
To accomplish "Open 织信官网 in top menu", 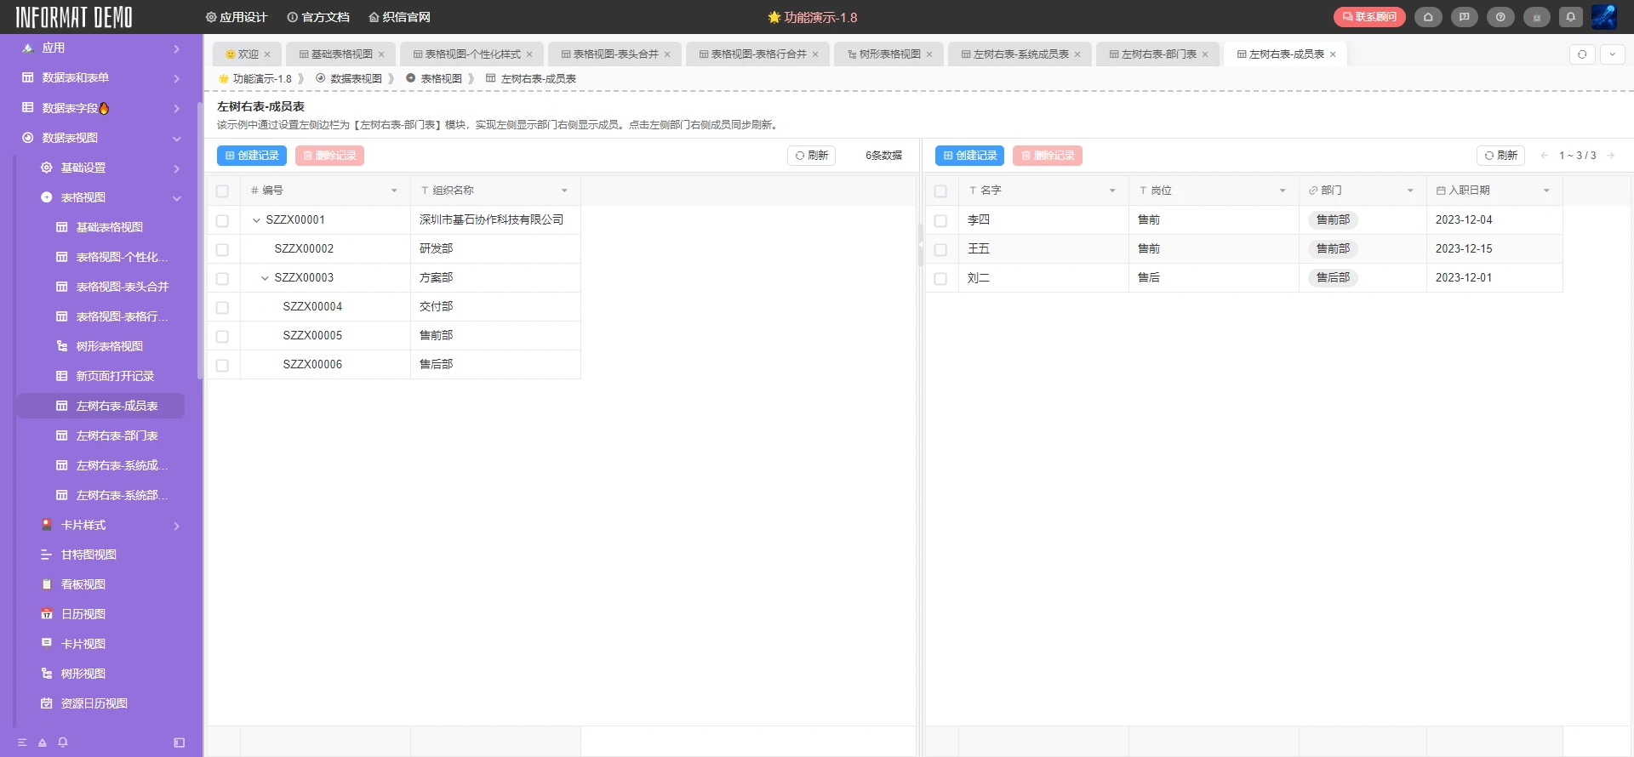I will coord(399,17).
